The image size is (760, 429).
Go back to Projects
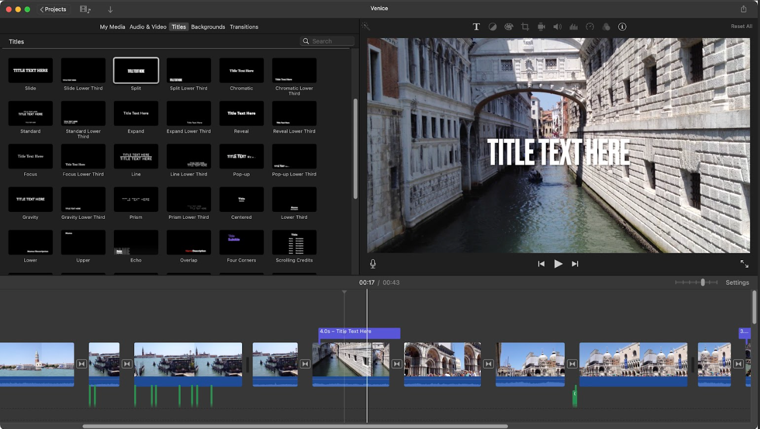coord(54,9)
